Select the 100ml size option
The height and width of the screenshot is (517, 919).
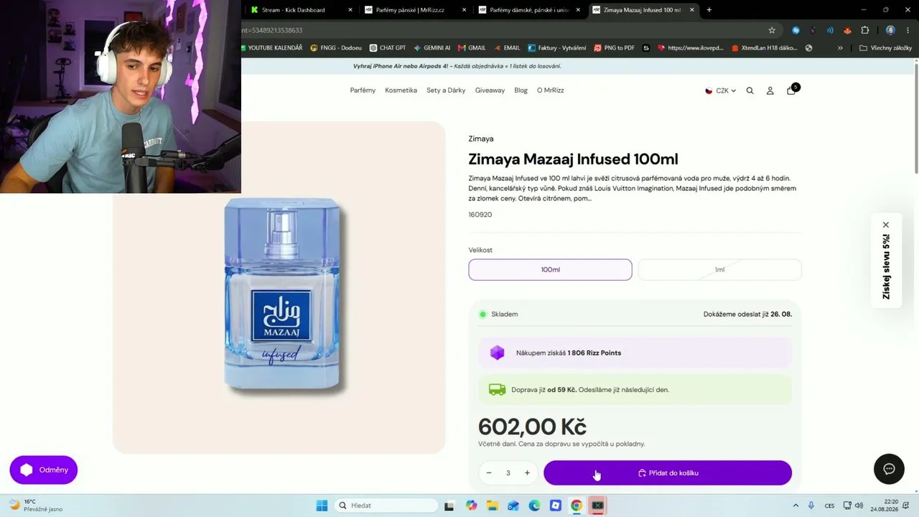tap(551, 269)
